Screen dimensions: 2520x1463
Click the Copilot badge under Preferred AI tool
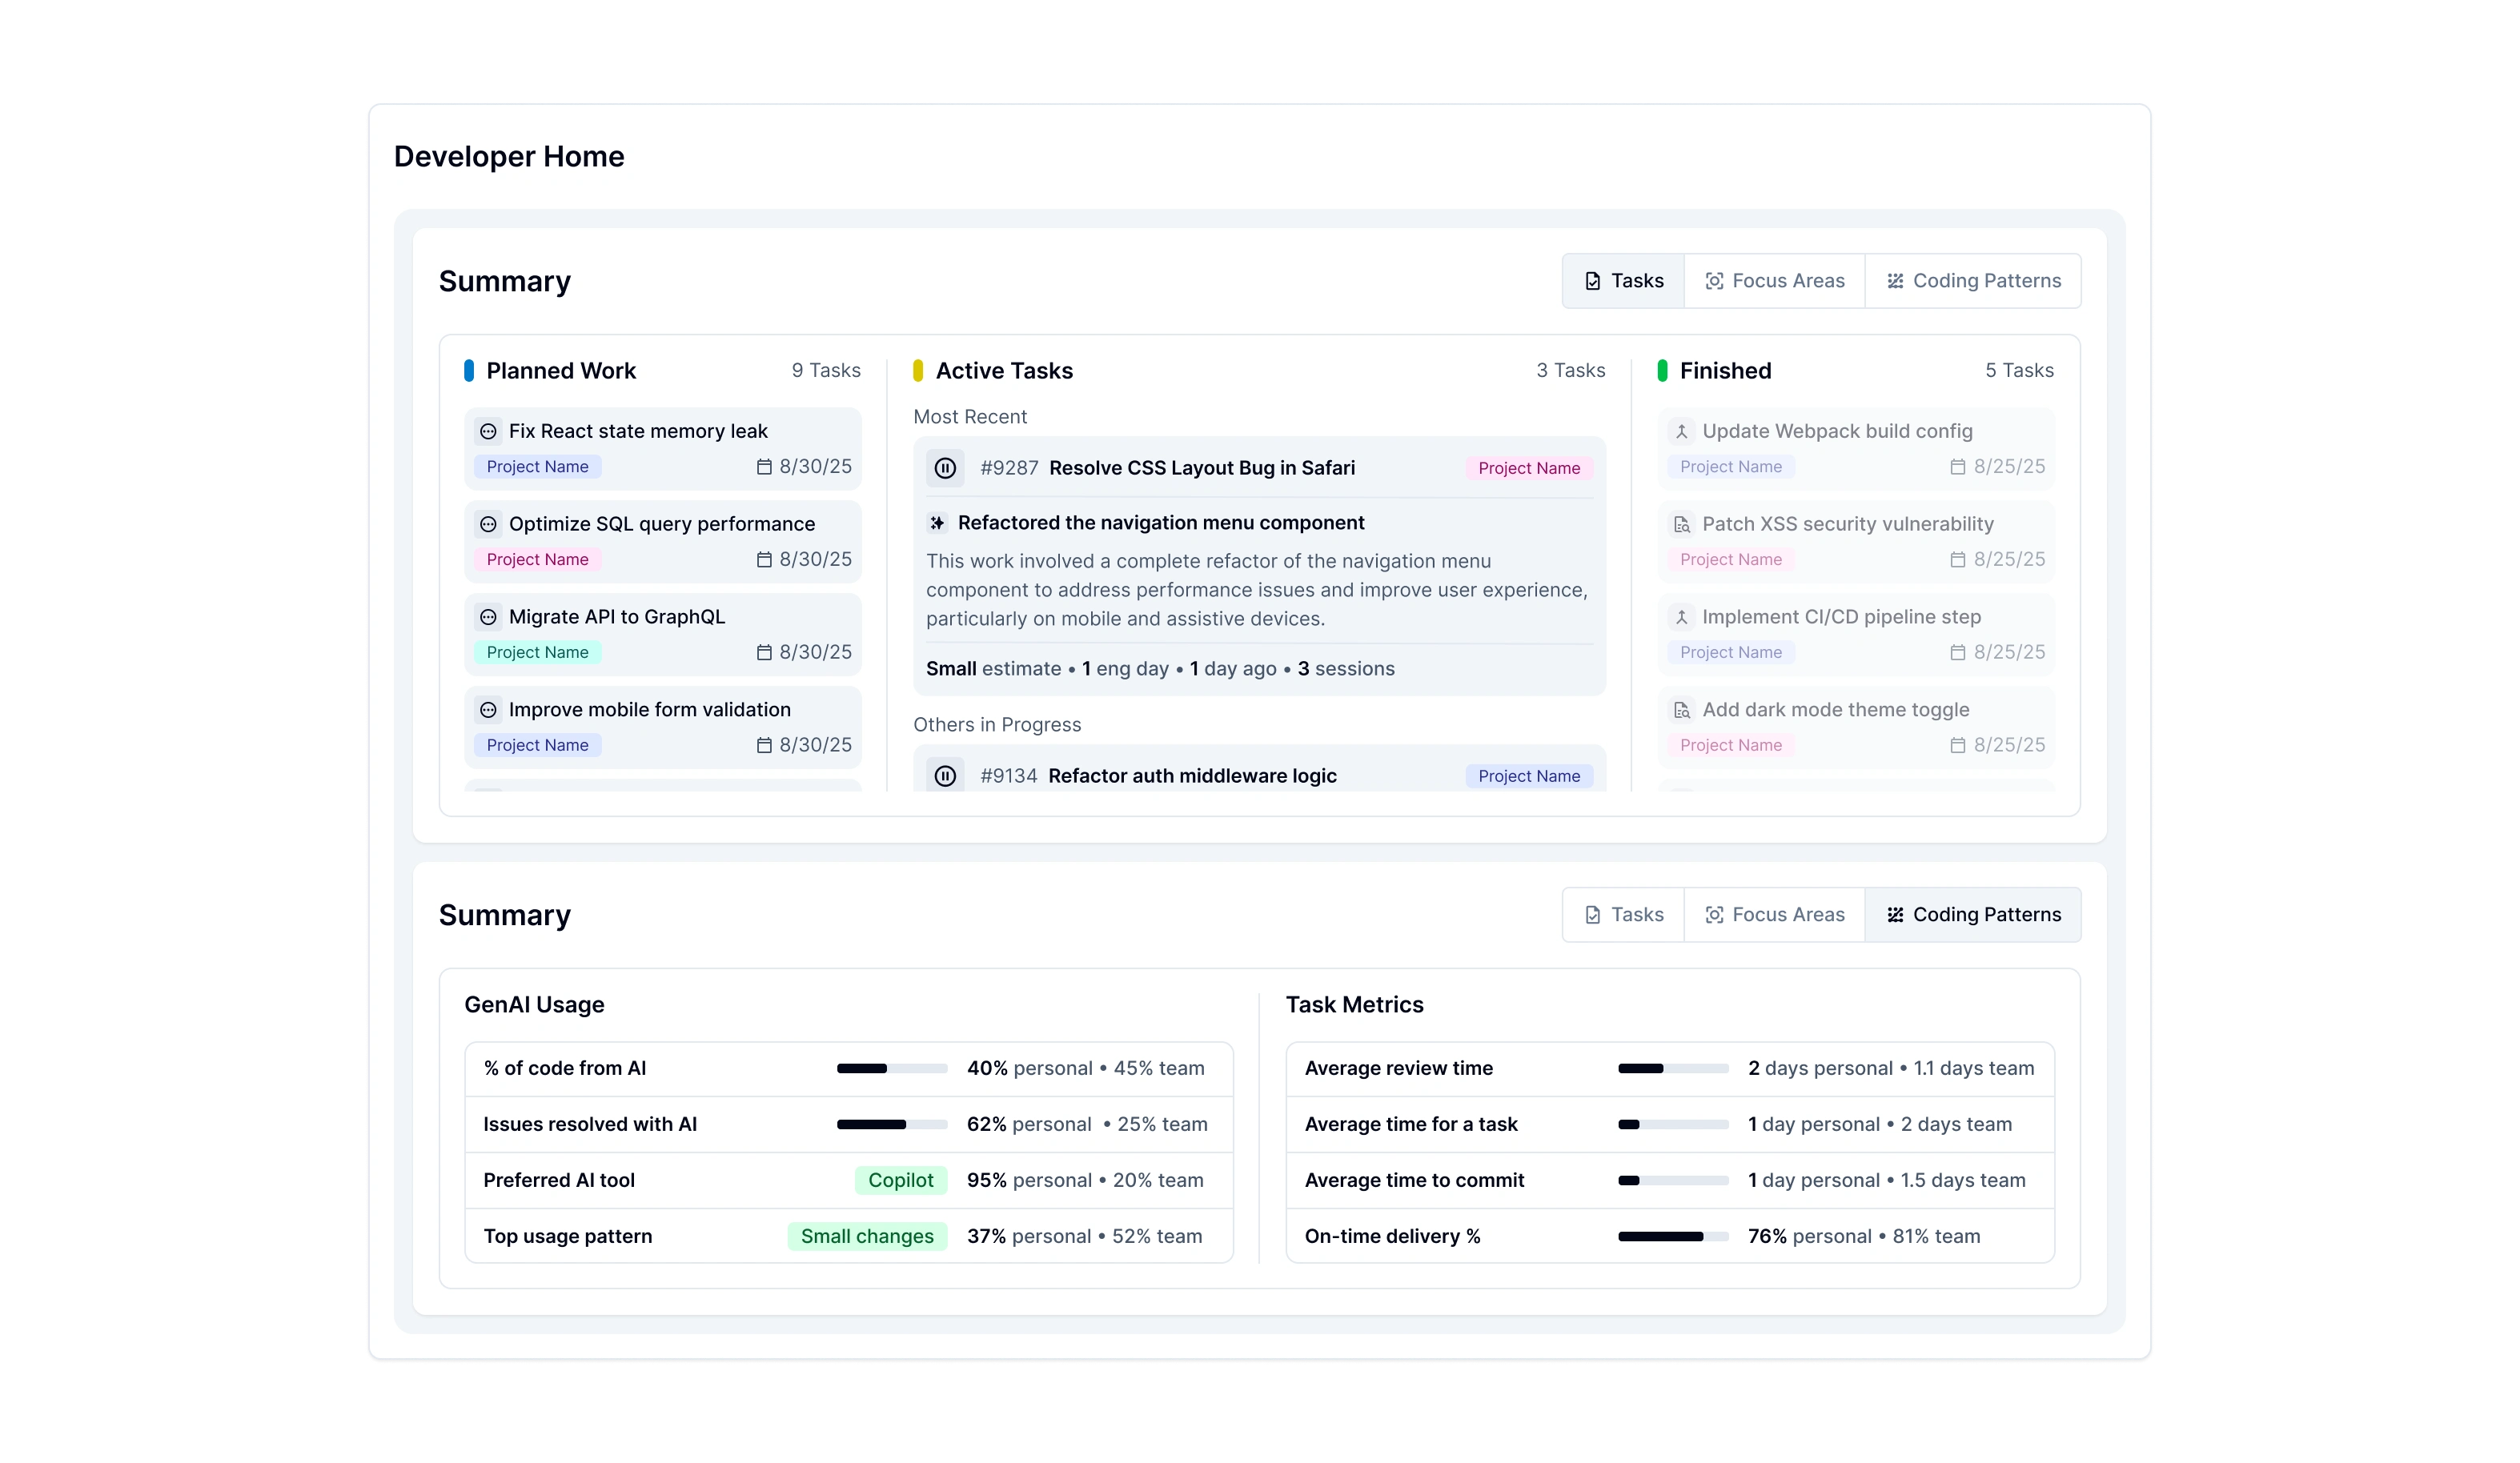900,1180
